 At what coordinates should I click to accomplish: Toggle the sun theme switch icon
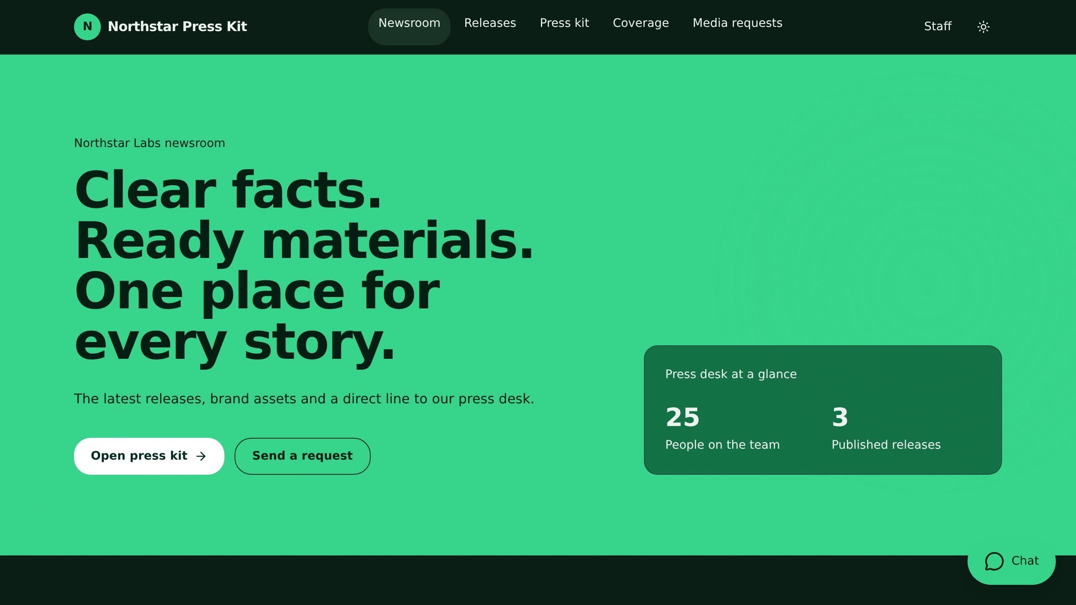[x=983, y=27]
